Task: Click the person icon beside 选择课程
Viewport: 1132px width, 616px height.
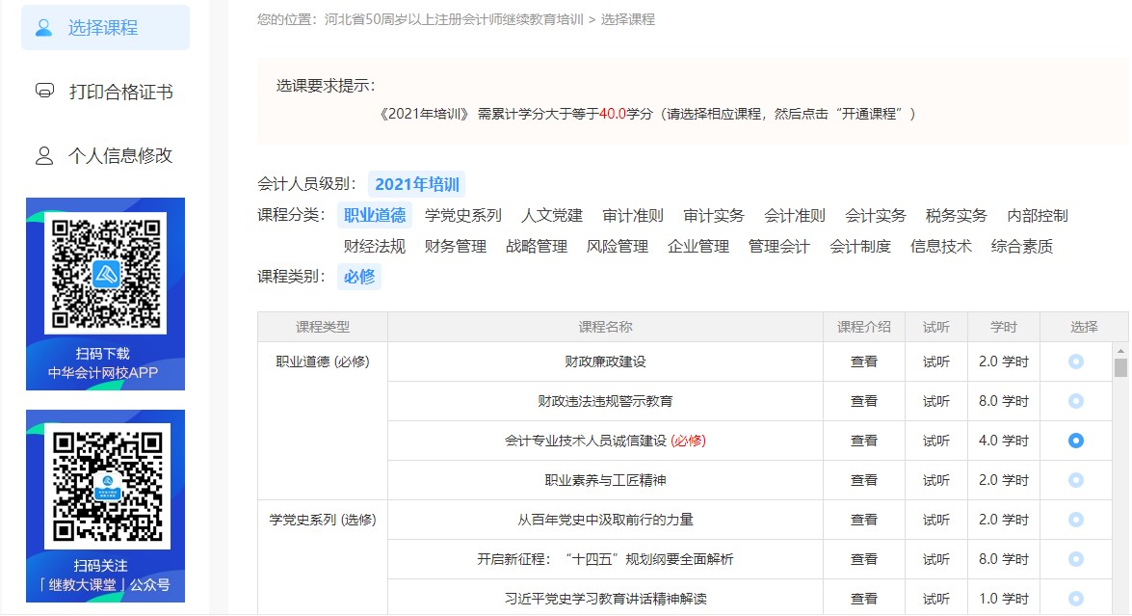Action: [x=41, y=28]
